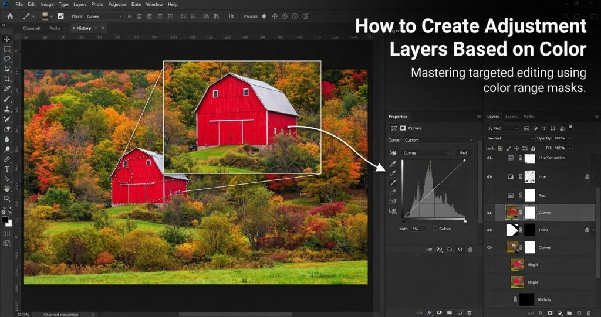
Task: Select the Night layer thumbnail
Action: pyautogui.click(x=518, y=265)
